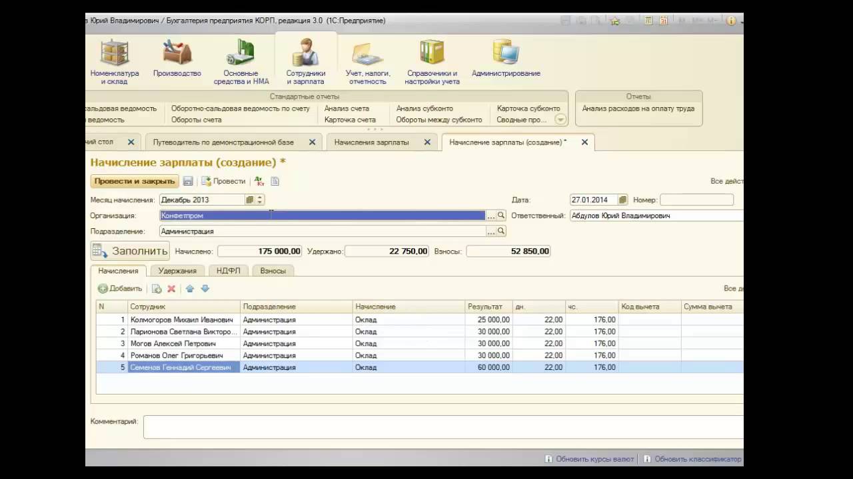The height and width of the screenshot is (479, 853).
Task: Click Обновить курсы валют link
Action: (x=595, y=459)
